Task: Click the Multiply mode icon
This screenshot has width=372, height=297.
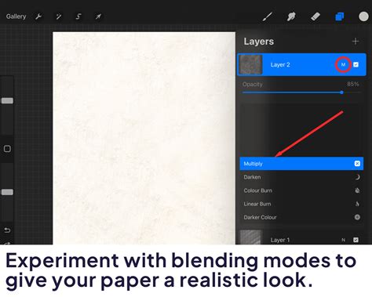Action: pos(357,164)
